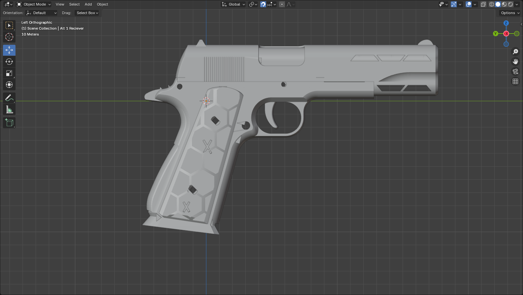The height and width of the screenshot is (295, 523).
Task: Click the blue Z axis on gizmo
Action: [x=506, y=23]
